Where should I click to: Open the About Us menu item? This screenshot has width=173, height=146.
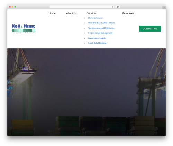[x=71, y=13]
